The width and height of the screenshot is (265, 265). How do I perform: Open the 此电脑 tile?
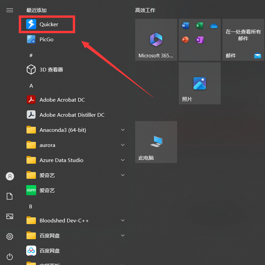tap(156, 142)
